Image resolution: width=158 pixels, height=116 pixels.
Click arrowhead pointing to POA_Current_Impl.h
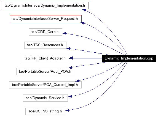click(x=77, y=81)
